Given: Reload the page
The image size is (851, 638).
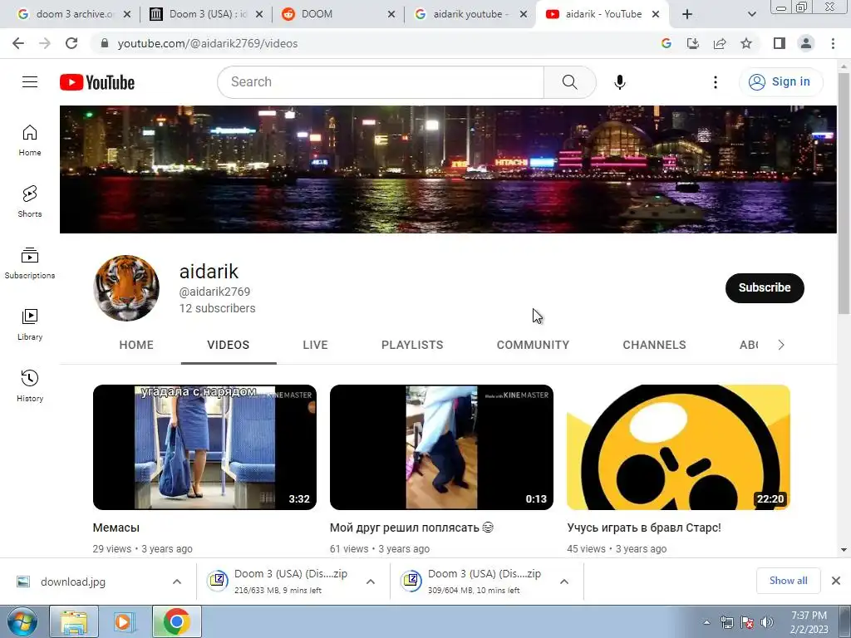Looking at the screenshot, I should 71,43.
